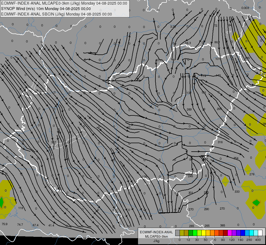Click the legend tick label 12
Image resolution: width=266 pixels, height=245 pixels.
[188, 240]
